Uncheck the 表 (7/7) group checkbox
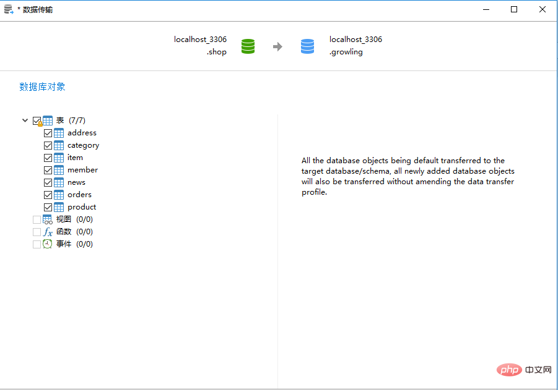The width and height of the screenshot is (558, 390). click(x=37, y=121)
